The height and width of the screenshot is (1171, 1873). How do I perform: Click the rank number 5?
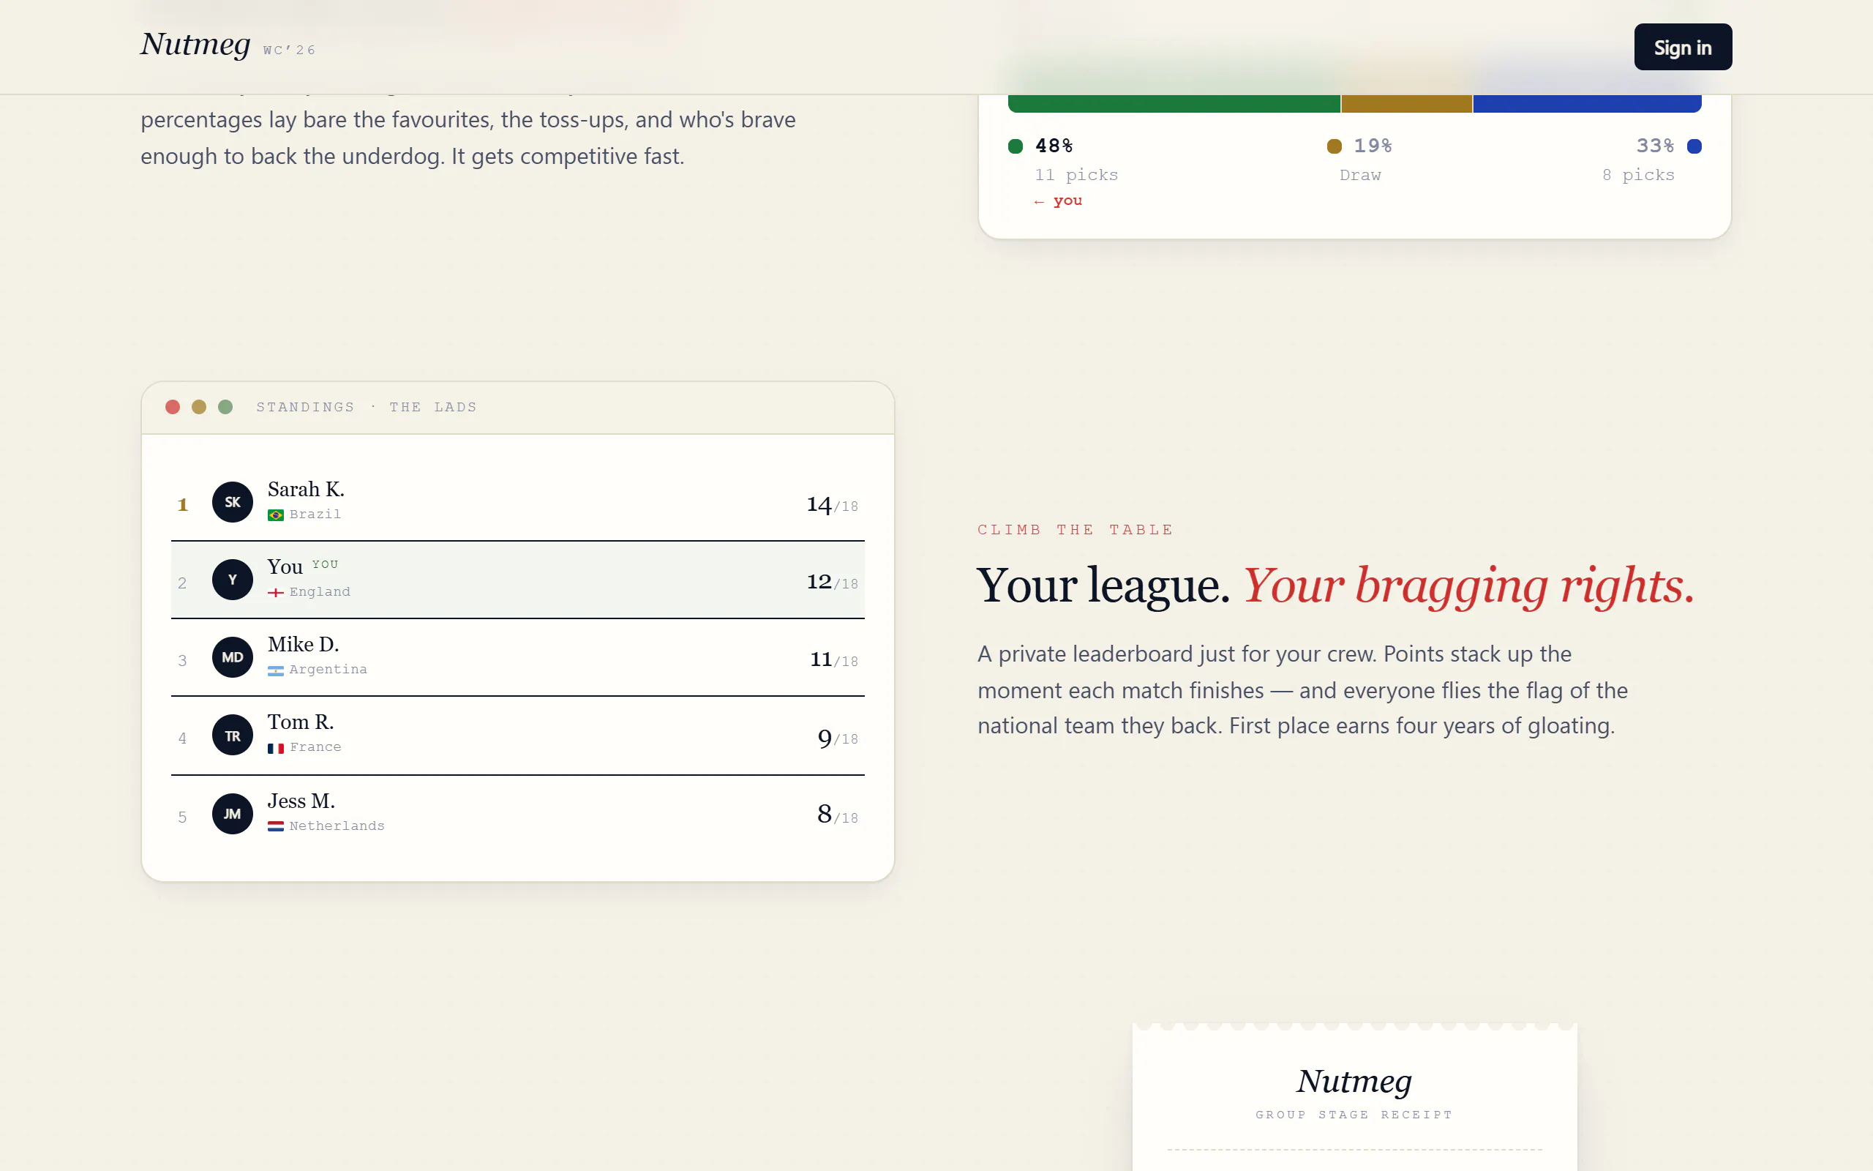click(x=183, y=817)
